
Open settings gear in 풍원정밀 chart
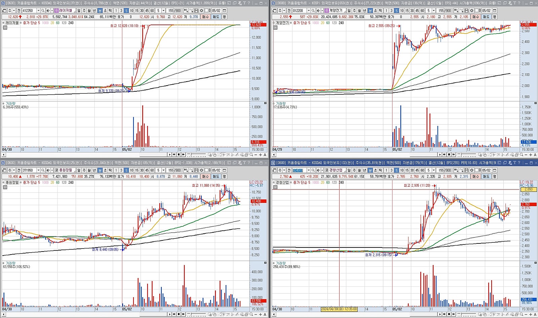pyautogui.click(x=201, y=170)
